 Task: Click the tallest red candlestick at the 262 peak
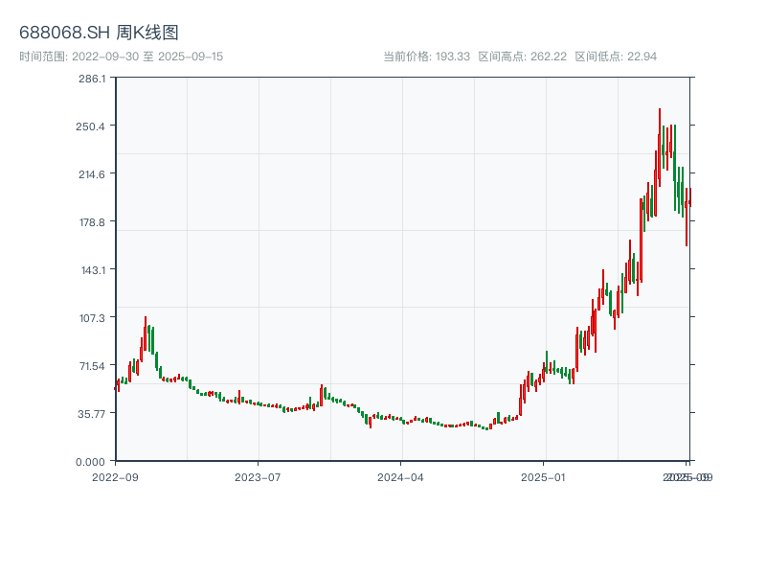(660, 147)
